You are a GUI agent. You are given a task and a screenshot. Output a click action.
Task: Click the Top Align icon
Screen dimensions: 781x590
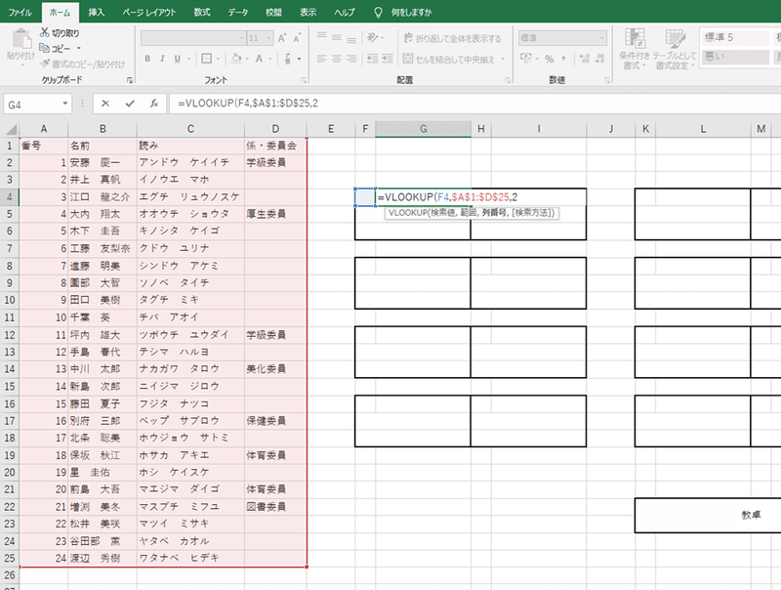(322, 37)
